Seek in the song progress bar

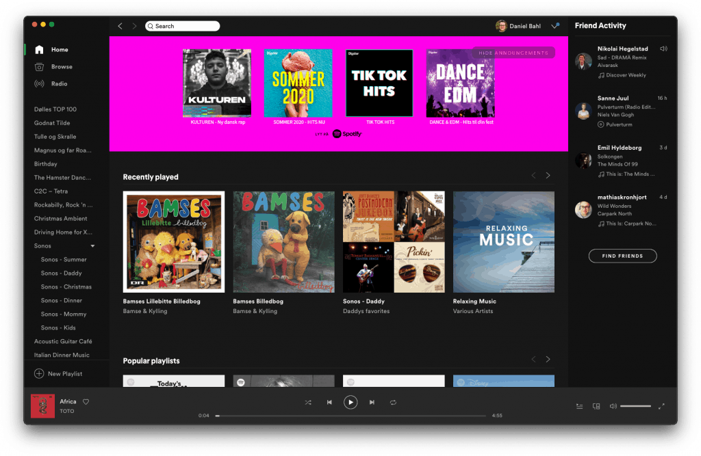point(350,416)
